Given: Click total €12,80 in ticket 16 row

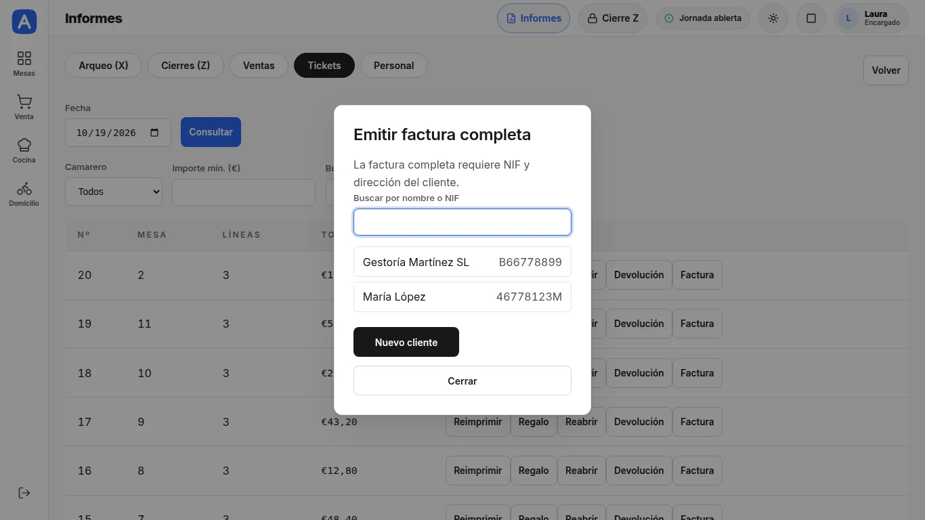Looking at the screenshot, I should click(339, 471).
